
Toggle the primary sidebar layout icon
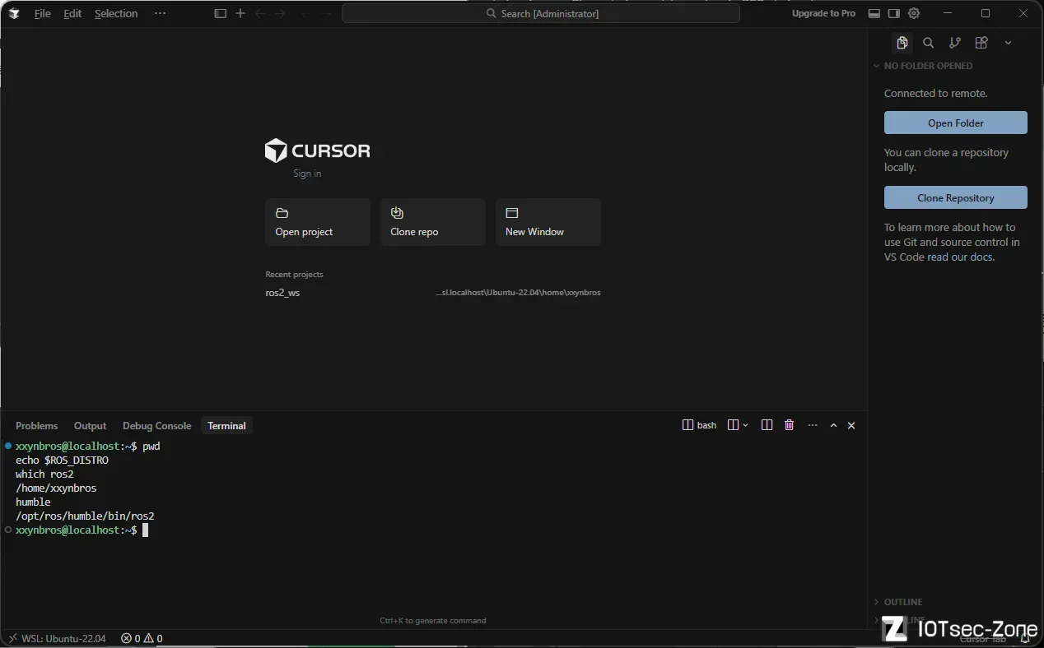pyautogui.click(x=220, y=13)
